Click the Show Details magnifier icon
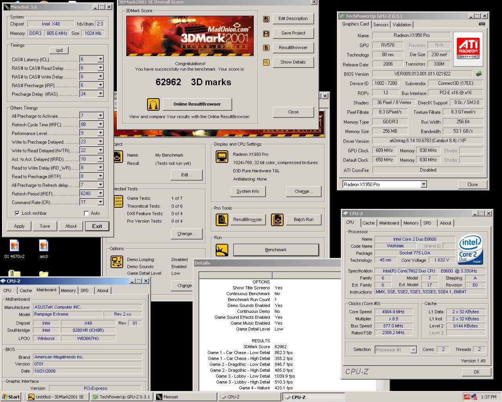 pos(266,62)
